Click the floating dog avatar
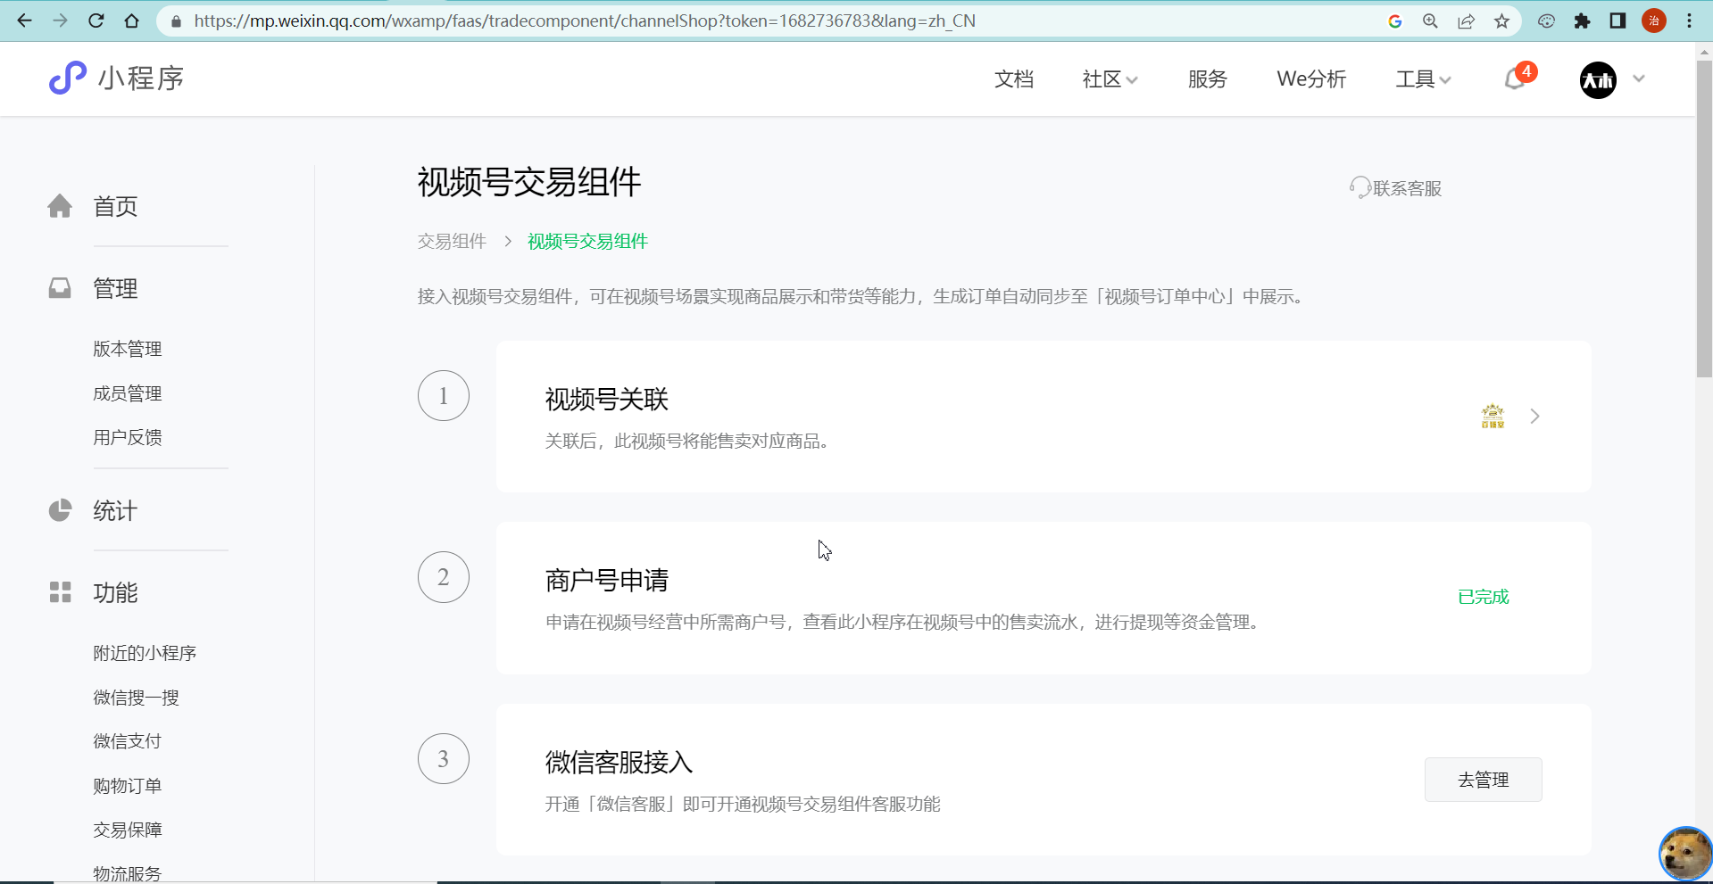This screenshot has width=1713, height=884. (1685, 854)
